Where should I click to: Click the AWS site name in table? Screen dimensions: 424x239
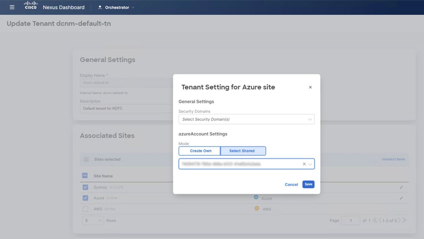coord(98,209)
